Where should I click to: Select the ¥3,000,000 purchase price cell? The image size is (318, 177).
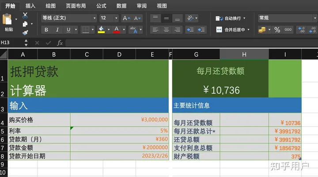119,120
